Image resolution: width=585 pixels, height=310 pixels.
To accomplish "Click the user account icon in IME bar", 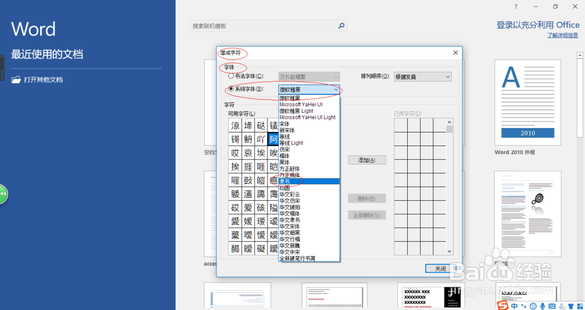I will (x=562, y=306).
